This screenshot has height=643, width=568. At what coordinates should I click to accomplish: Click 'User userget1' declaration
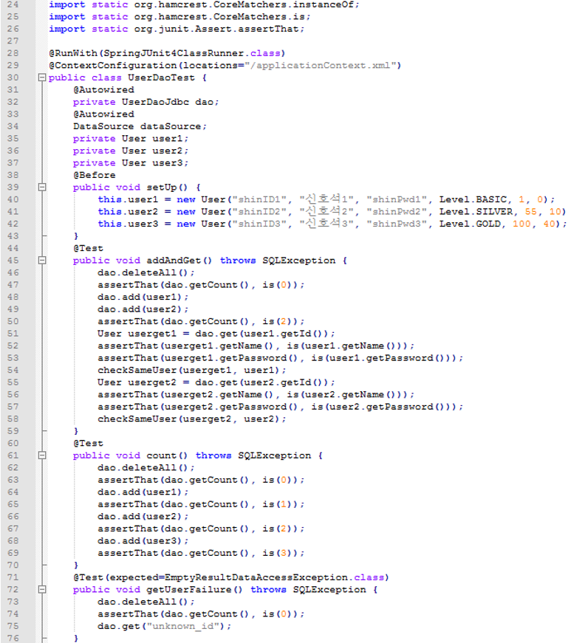pyautogui.click(x=137, y=334)
